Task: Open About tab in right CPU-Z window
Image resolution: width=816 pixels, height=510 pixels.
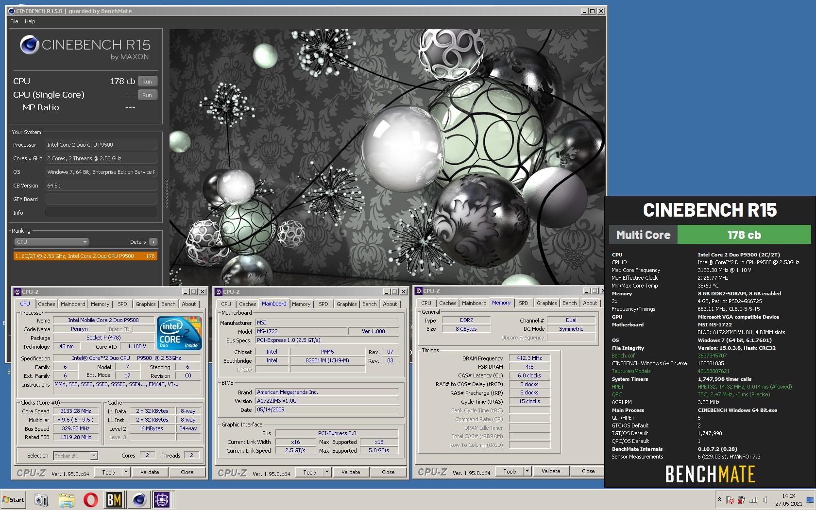Action: click(590, 303)
